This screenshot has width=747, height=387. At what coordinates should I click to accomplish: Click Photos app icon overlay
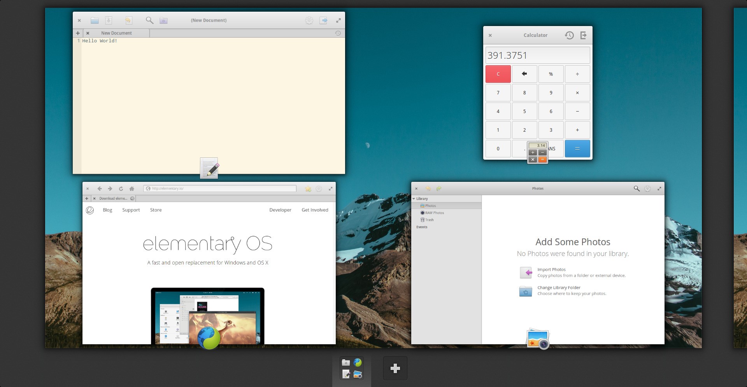point(538,338)
